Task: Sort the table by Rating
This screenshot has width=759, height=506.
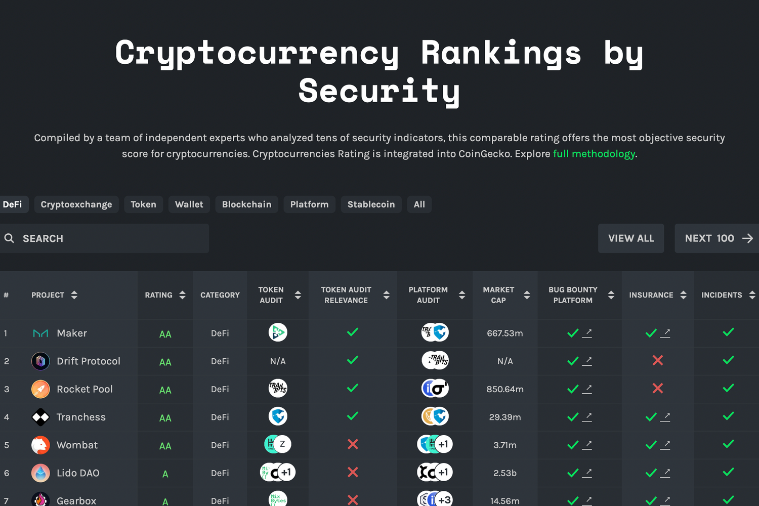Action: click(182, 295)
